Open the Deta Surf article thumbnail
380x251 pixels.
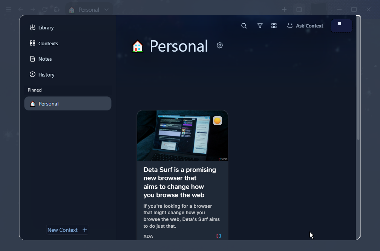(182, 136)
